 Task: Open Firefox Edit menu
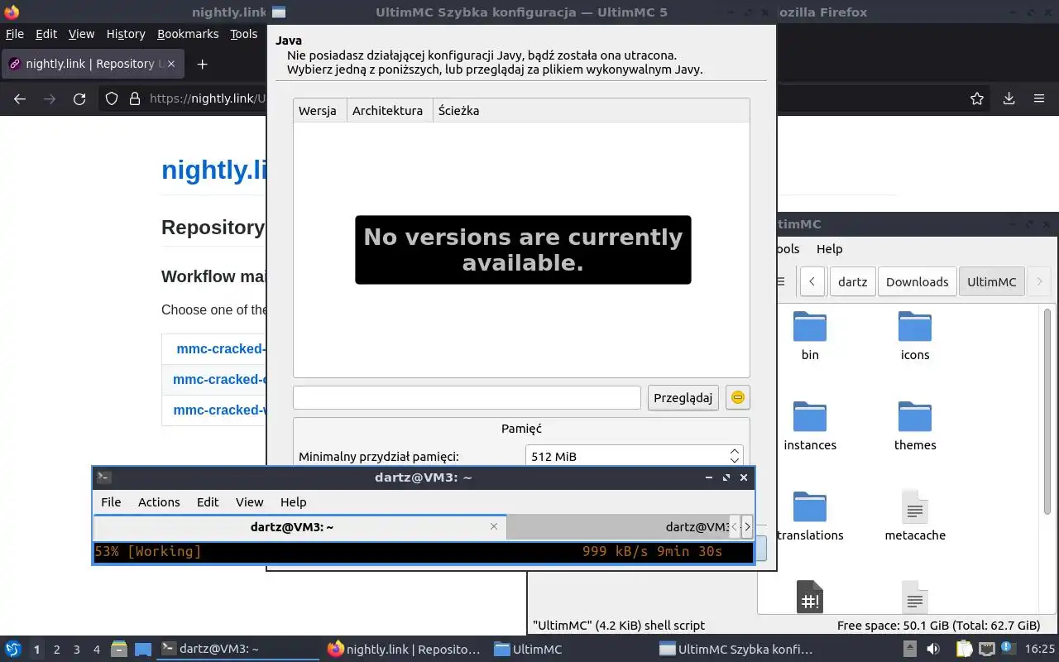pos(46,34)
